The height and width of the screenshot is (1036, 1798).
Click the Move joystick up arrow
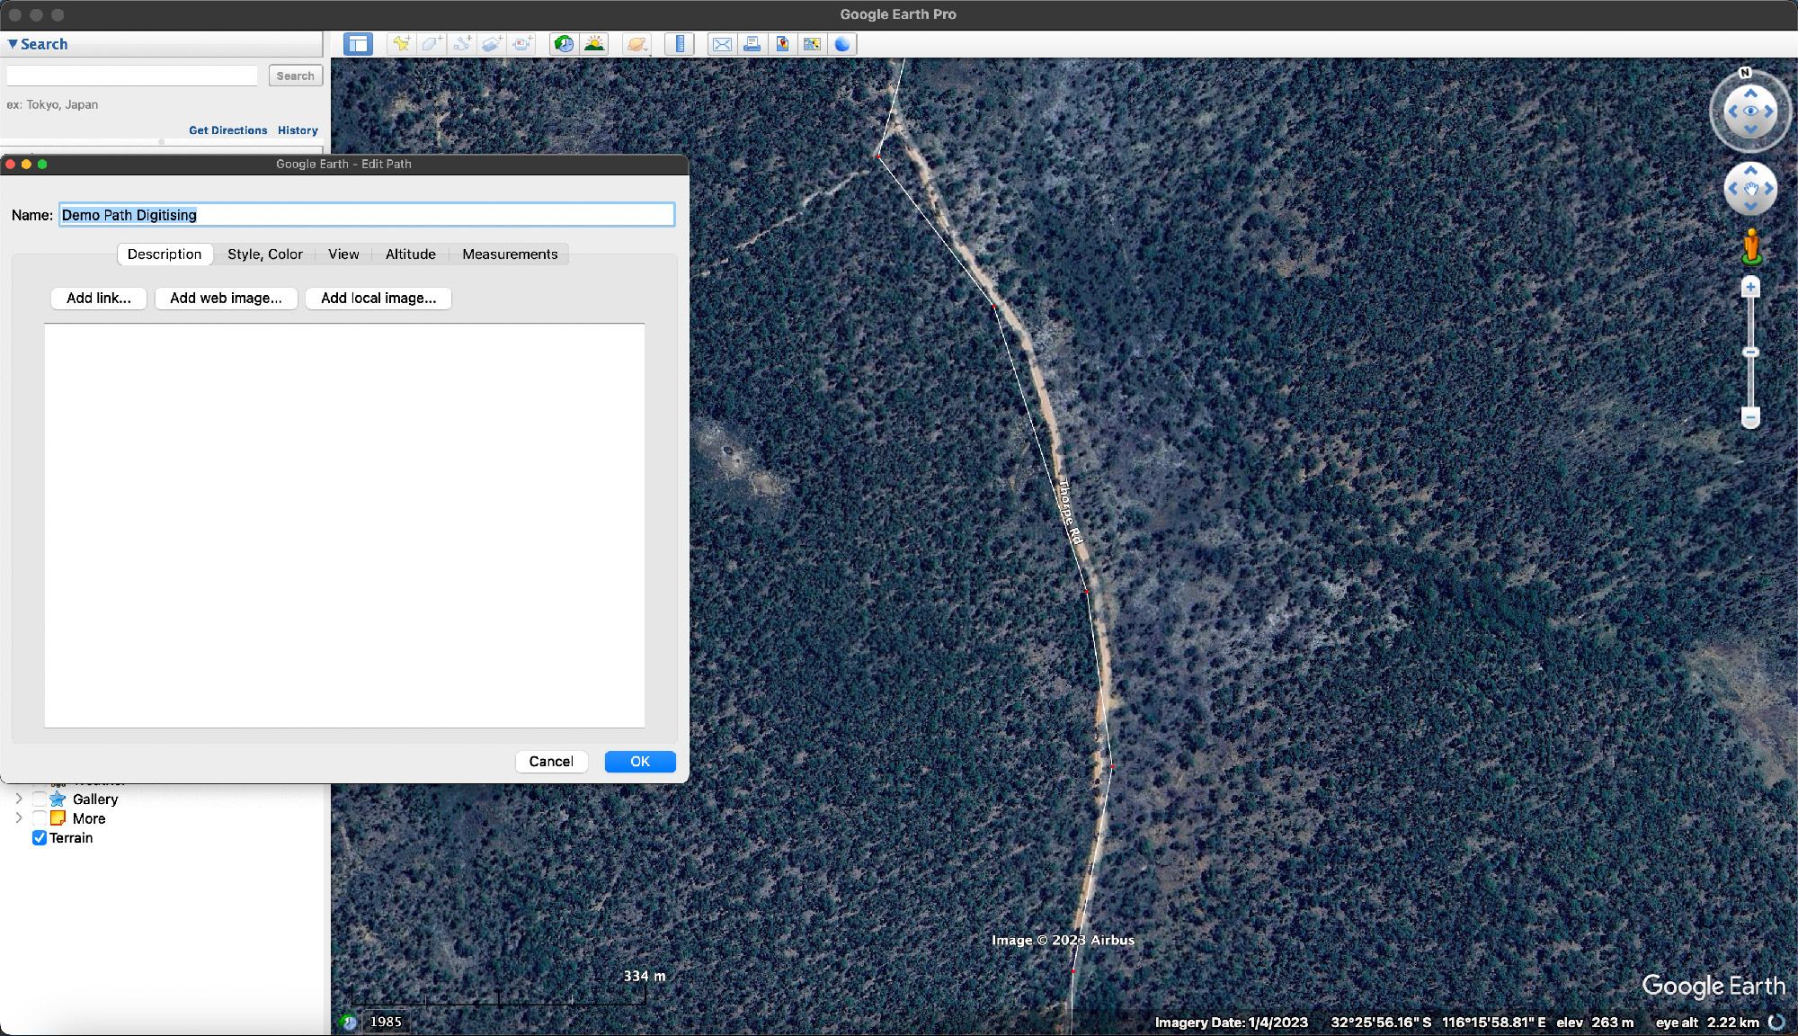(x=1750, y=170)
